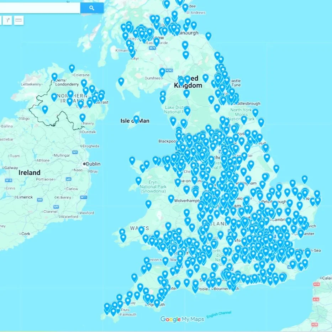Click the Athlone town label
This screenshot has width=332, height=332.
click(x=43, y=160)
